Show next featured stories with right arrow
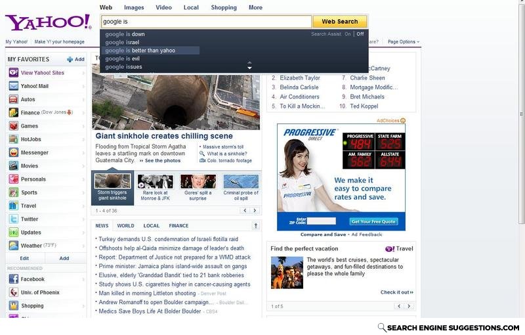Viewport: 525px width, 335px height. click(255, 210)
